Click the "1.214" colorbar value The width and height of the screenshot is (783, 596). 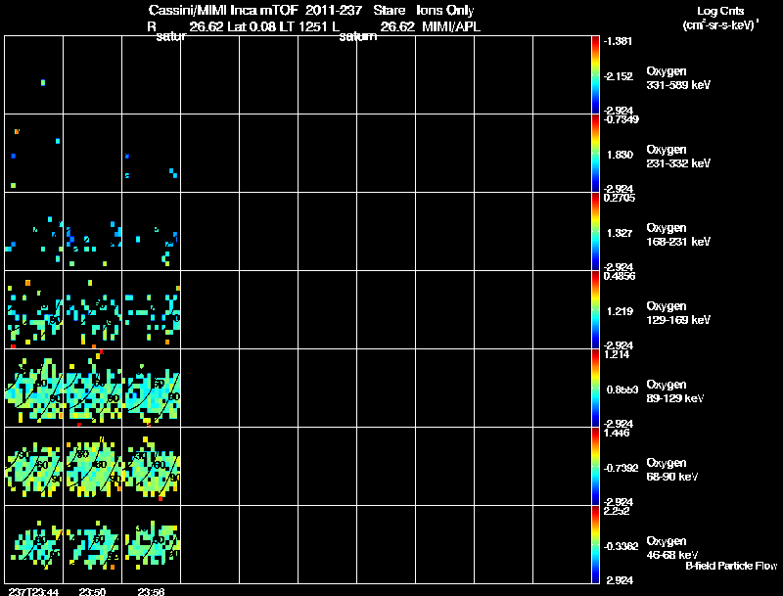coord(617,354)
